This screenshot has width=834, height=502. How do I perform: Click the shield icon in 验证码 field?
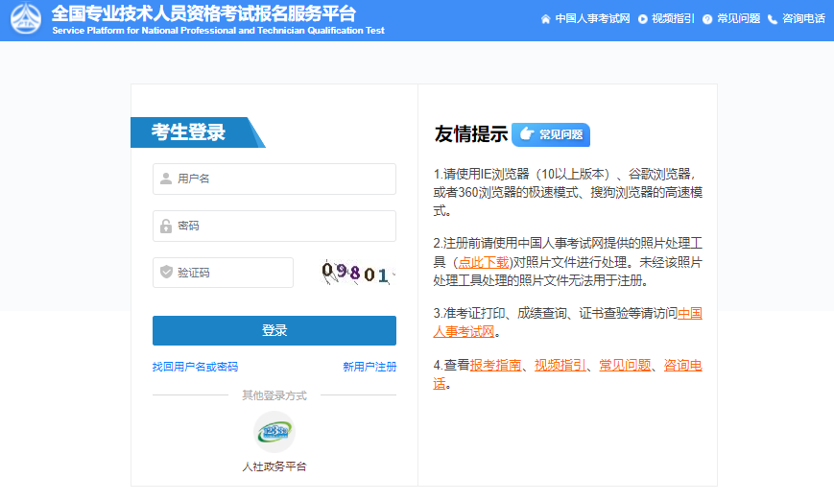coord(166,273)
